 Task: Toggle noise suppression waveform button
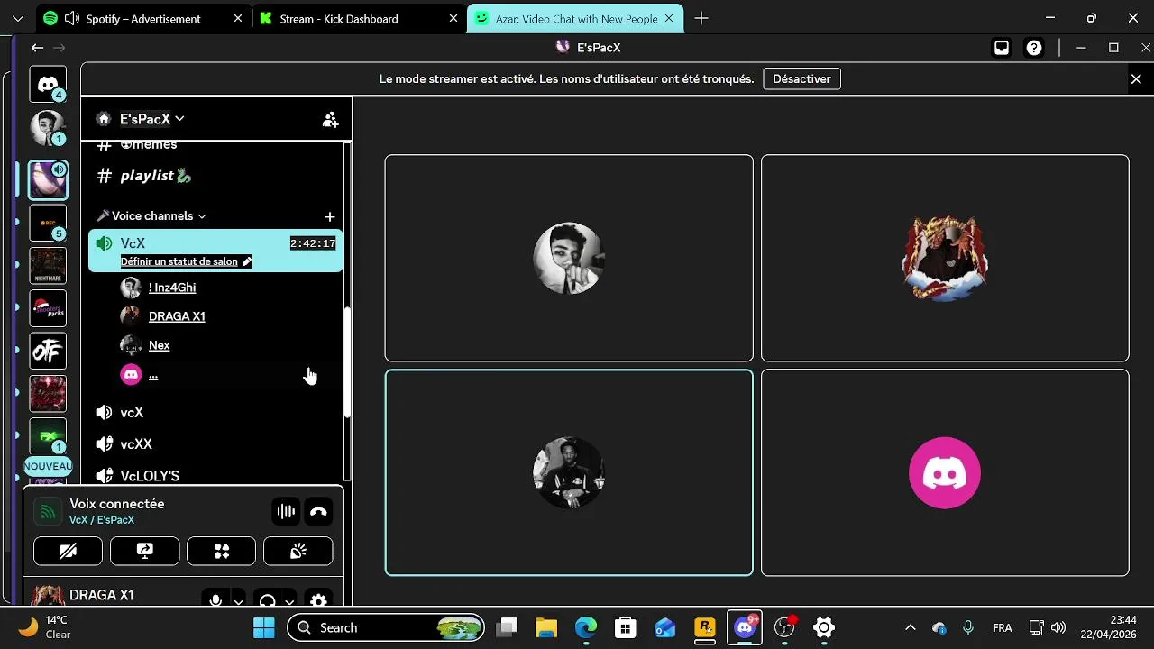(286, 512)
